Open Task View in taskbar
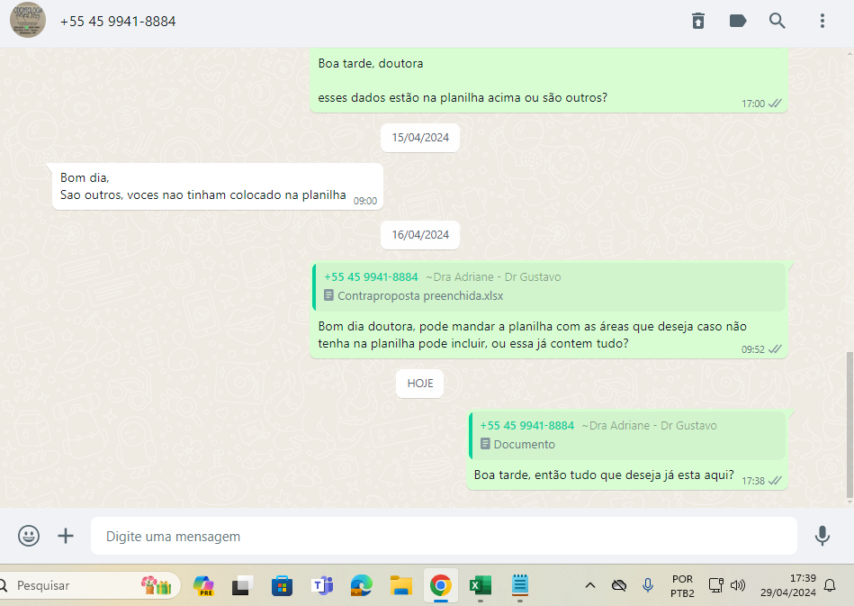The image size is (854, 606). (x=242, y=585)
